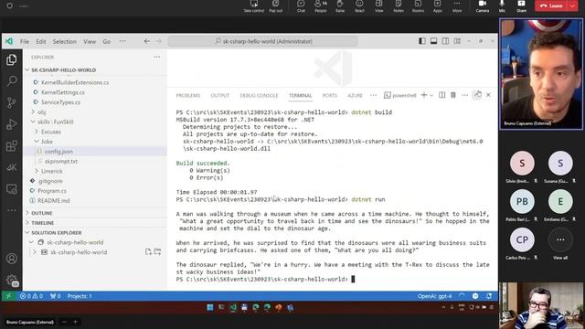Open Manage gear in activity bar
Viewport: 585px width, 329px height.
pos(12,280)
